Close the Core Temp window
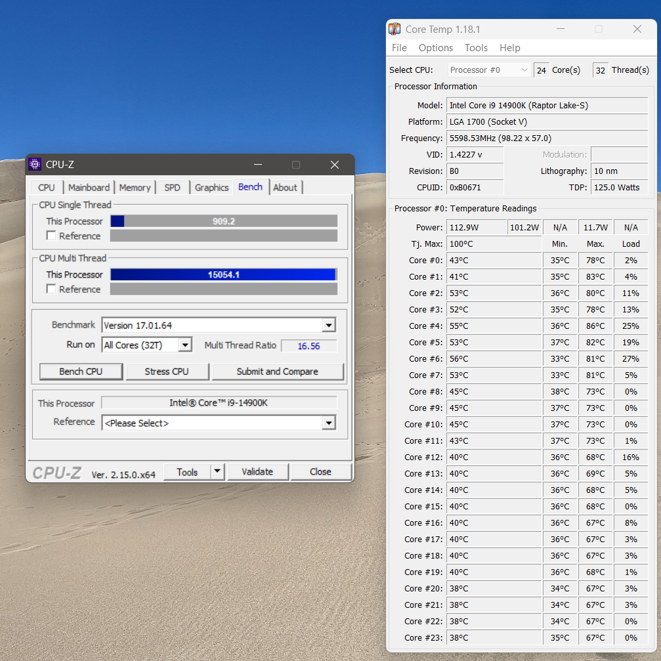661x661 pixels. coord(637,29)
